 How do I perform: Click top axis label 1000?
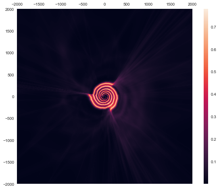click(x=148, y=4)
